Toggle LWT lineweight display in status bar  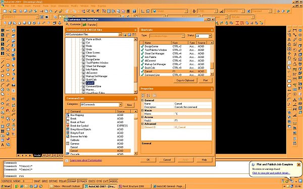coord(106,181)
